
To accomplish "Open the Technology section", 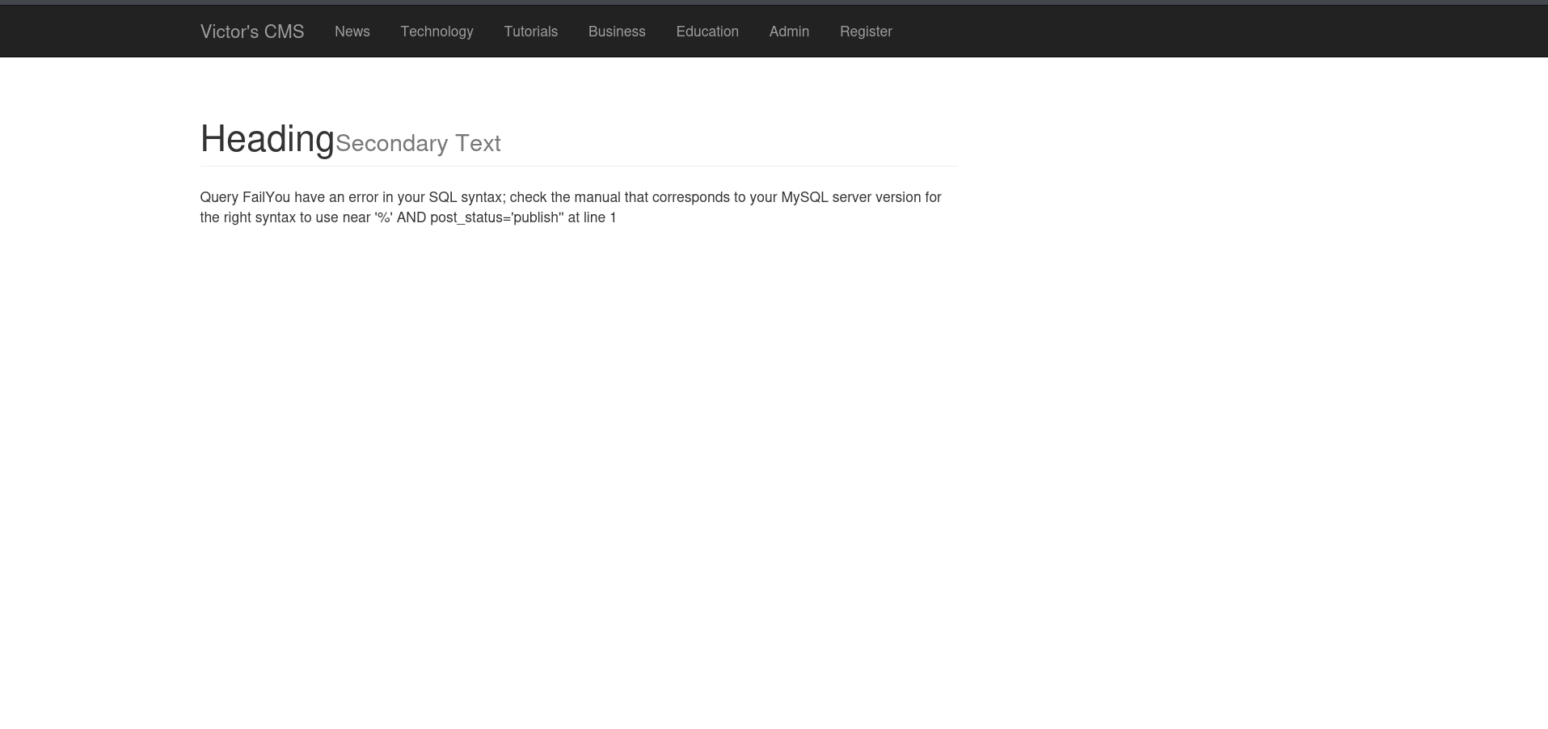I will tap(437, 32).
